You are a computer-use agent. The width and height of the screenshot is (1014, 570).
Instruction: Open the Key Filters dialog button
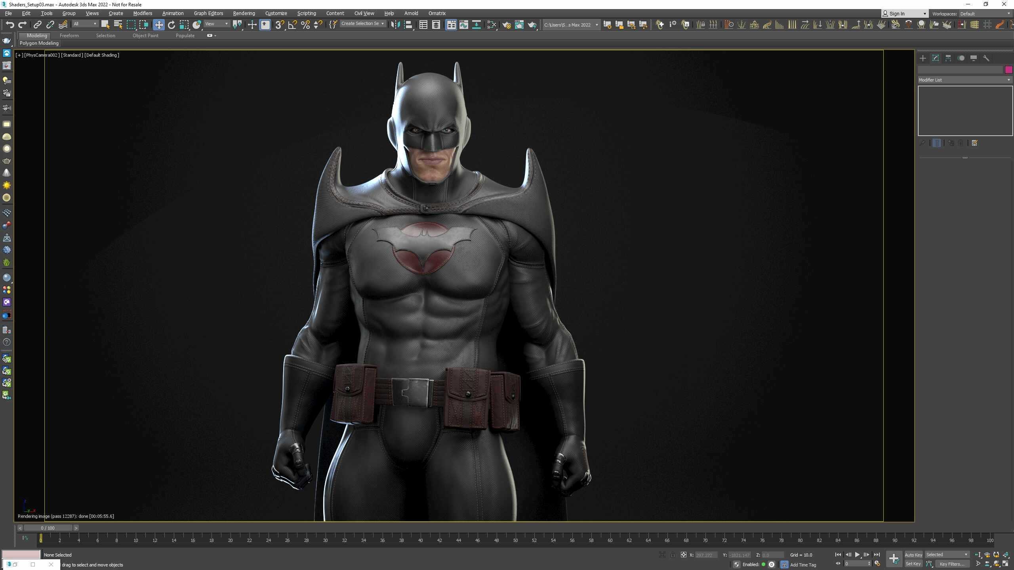952,564
